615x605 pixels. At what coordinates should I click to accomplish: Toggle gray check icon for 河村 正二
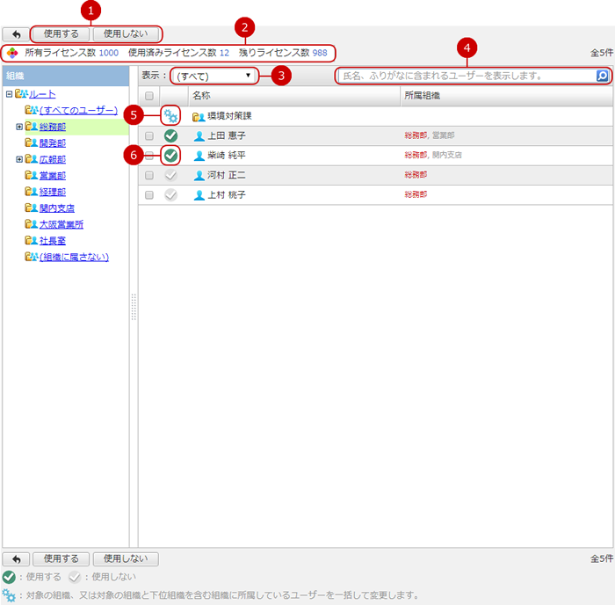click(x=170, y=175)
